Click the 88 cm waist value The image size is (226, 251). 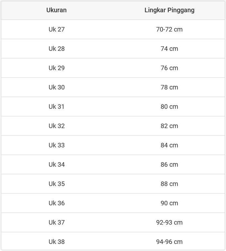pyautogui.click(x=169, y=184)
